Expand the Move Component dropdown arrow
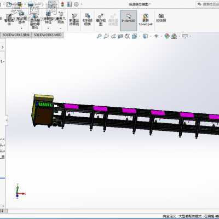Image resolution: width=219 pixels, height=219 pixels. pyautogui.click(x=22, y=28)
